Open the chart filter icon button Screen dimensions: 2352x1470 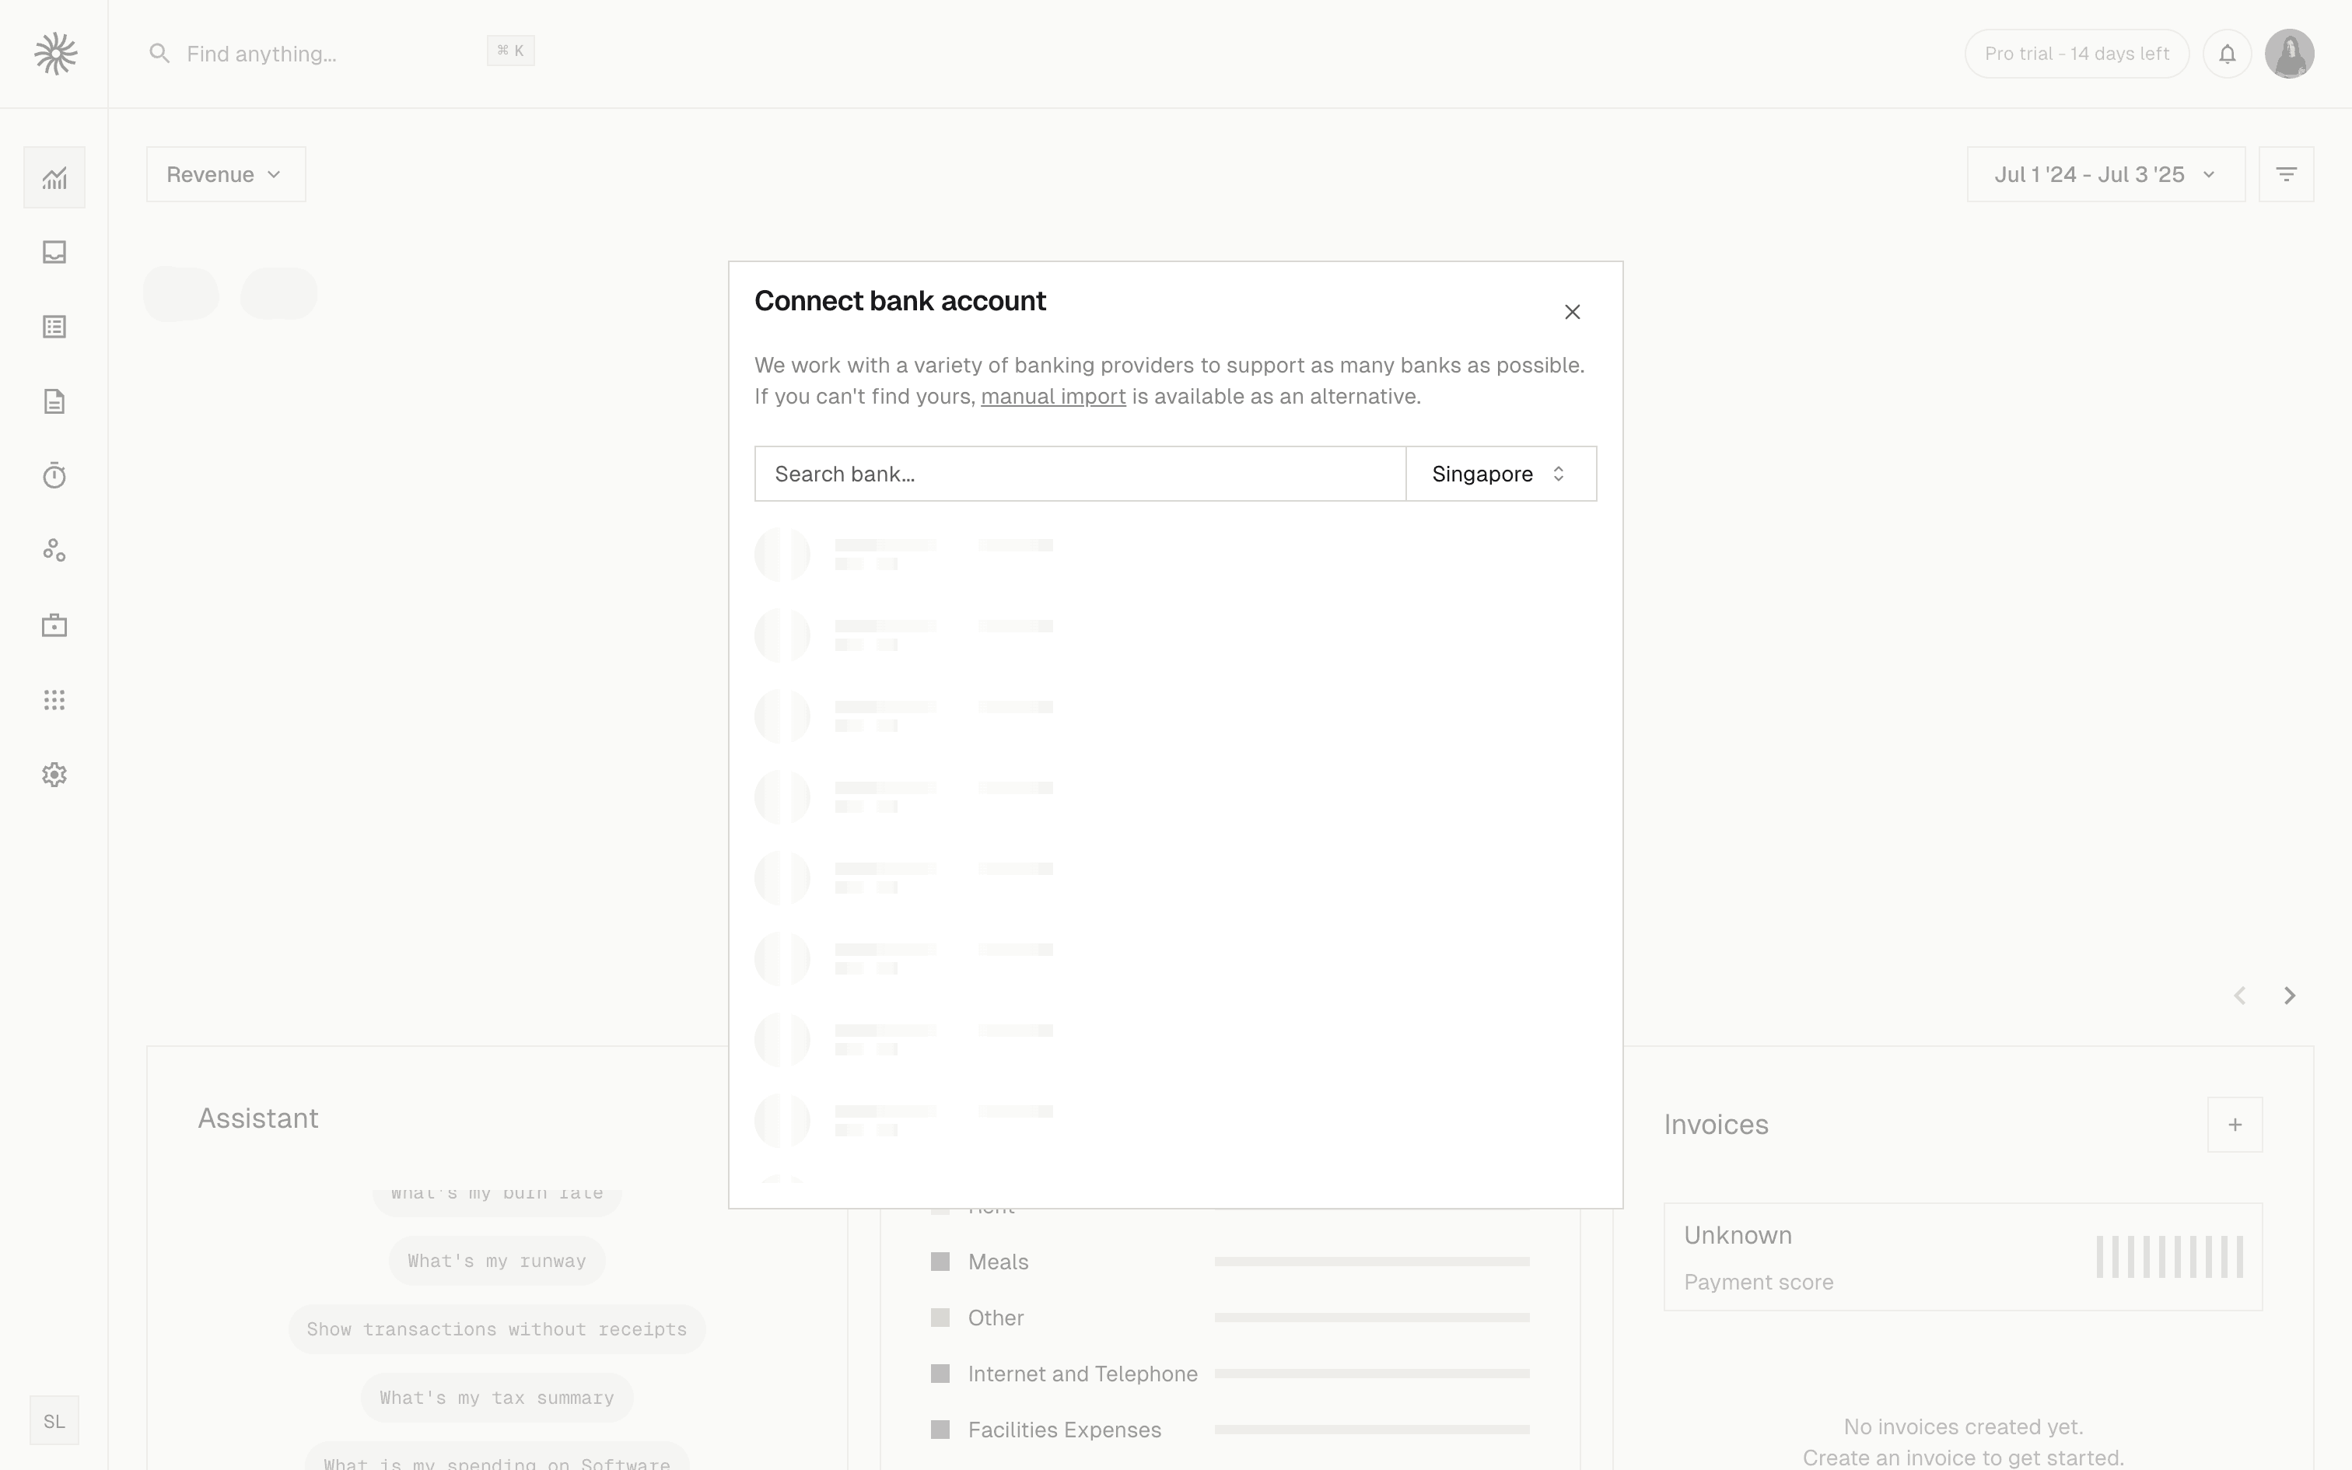tap(2286, 175)
